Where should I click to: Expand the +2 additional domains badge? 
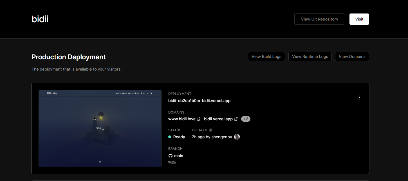pyautogui.click(x=246, y=119)
